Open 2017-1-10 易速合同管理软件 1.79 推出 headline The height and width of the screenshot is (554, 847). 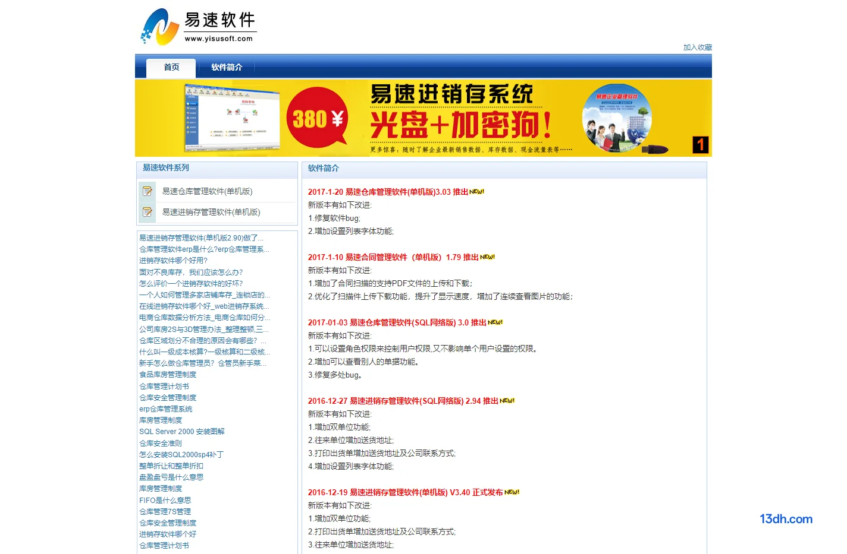[x=393, y=257]
